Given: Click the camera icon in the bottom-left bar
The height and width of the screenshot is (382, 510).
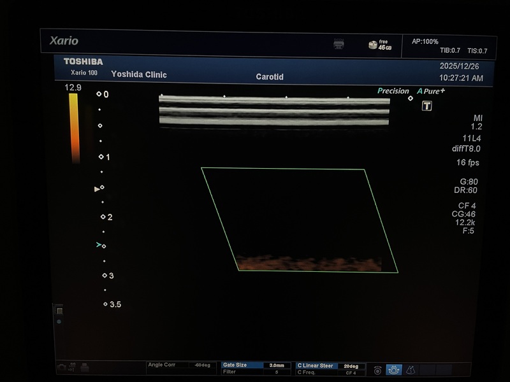Looking at the screenshot, I should (x=62, y=367).
